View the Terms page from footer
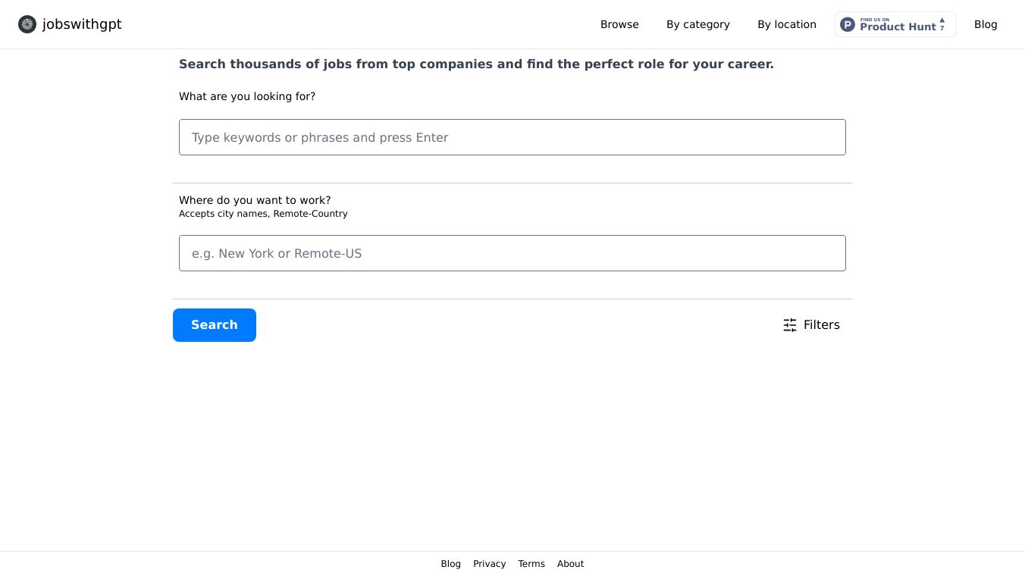 click(x=531, y=564)
